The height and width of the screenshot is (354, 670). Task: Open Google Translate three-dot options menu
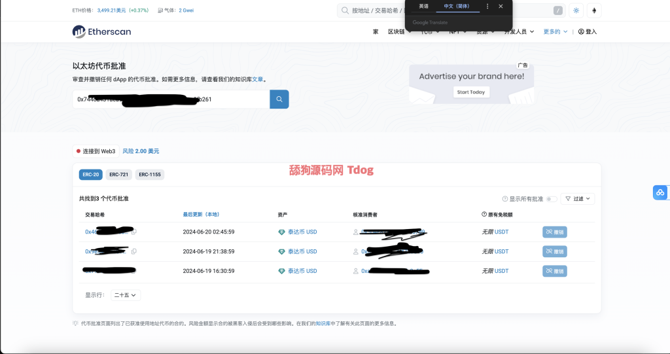(487, 7)
